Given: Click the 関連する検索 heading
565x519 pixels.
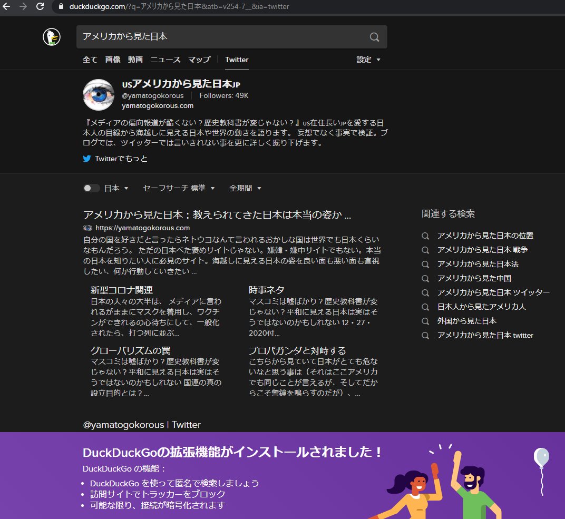Looking at the screenshot, I should [448, 214].
